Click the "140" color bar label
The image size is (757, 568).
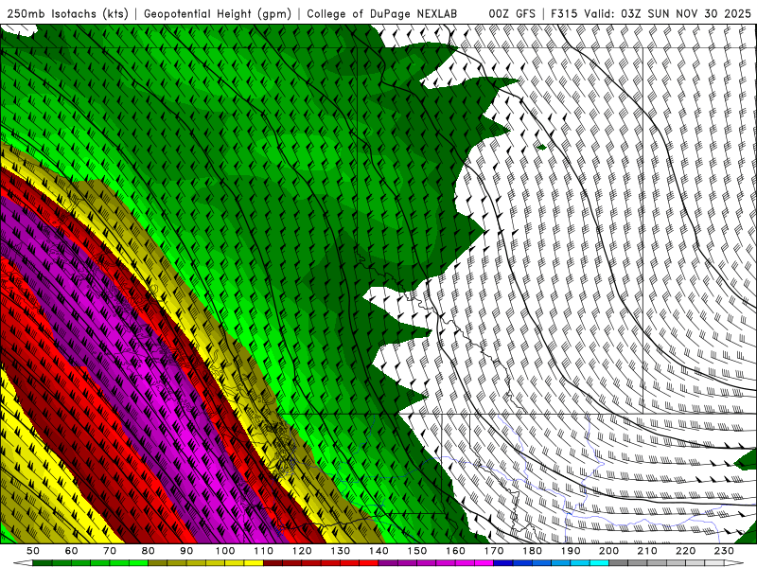378,551
